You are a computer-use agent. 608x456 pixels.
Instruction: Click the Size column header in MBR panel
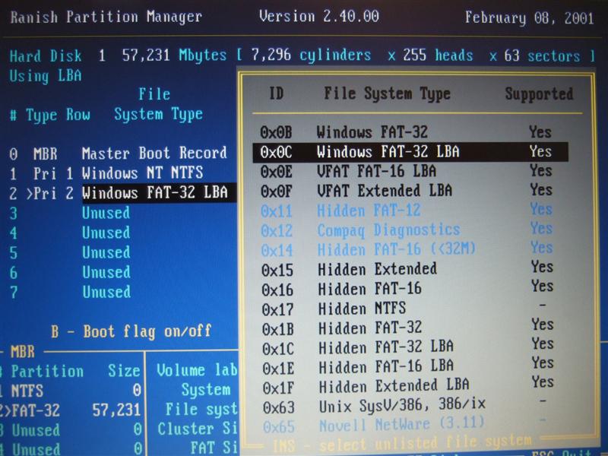[124, 371]
